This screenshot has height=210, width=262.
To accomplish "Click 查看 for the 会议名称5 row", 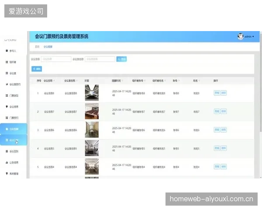I will (217, 148).
